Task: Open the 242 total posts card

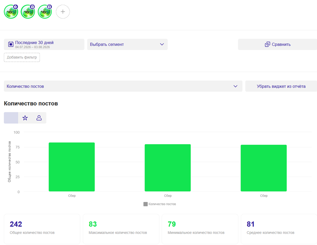Action: coord(42,229)
